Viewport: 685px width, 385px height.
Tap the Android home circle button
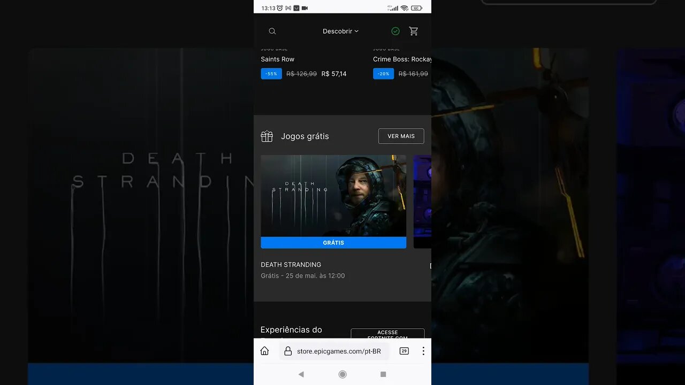tap(342, 374)
